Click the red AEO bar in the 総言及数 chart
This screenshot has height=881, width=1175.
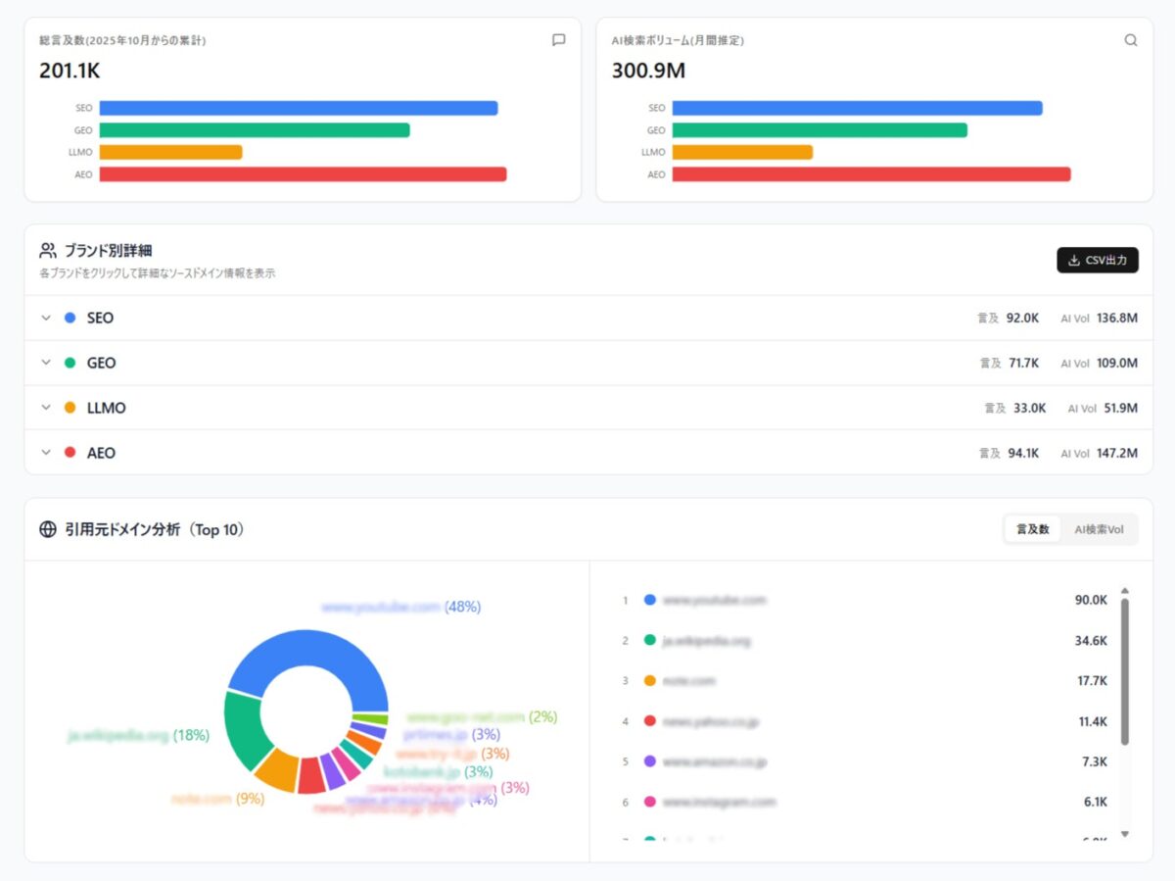[303, 174]
